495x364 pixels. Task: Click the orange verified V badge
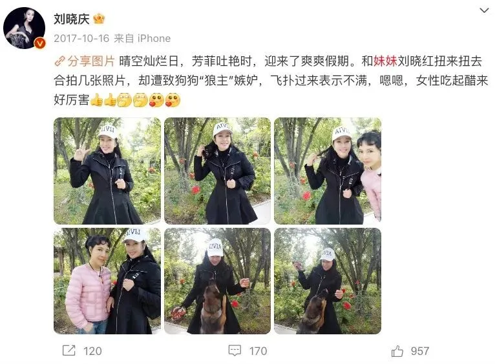pos(40,43)
